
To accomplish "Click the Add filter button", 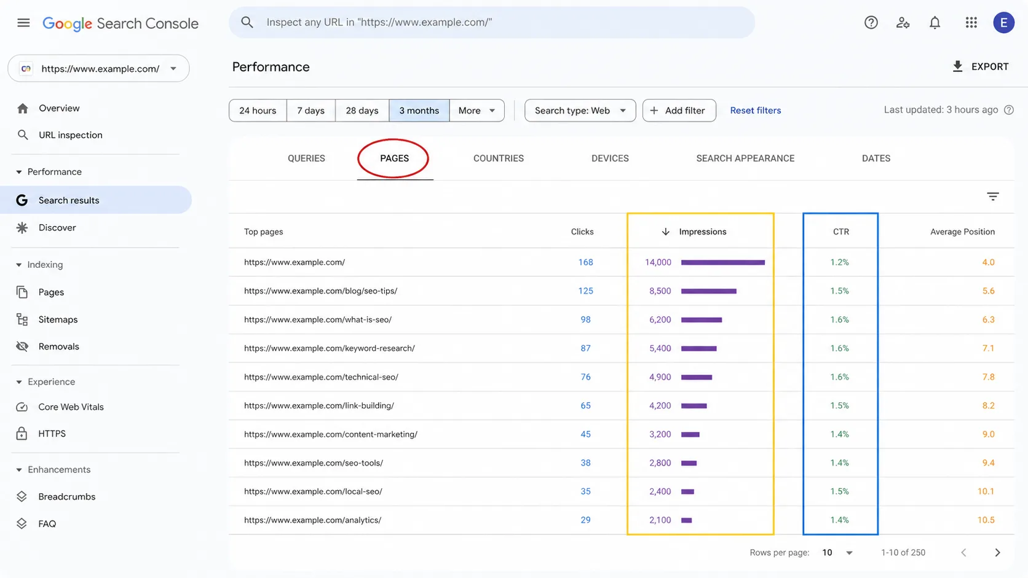I will pyautogui.click(x=679, y=111).
